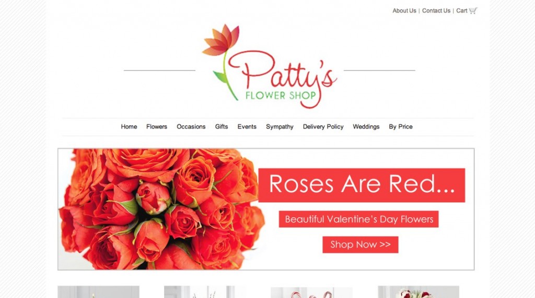Select the Cart text link
Viewport: 535px width, 298px height.
tap(462, 10)
